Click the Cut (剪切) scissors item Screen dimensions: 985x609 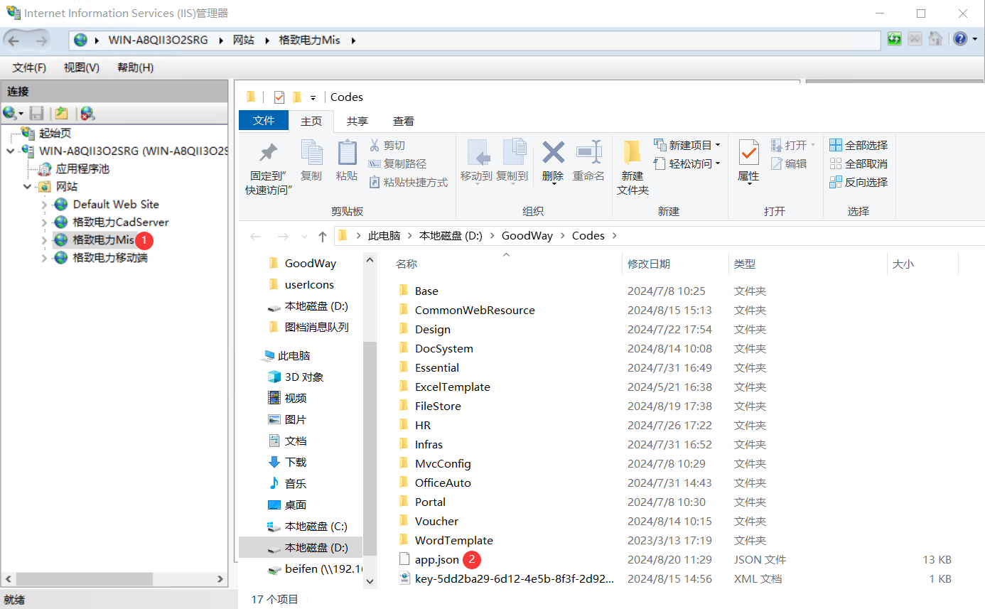pyautogui.click(x=387, y=145)
